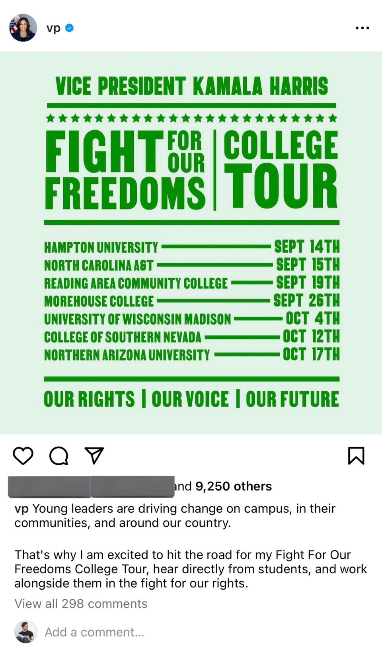This screenshot has height=645, width=382.
Task: Save the post with the bookmark icon
Action: (x=356, y=456)
